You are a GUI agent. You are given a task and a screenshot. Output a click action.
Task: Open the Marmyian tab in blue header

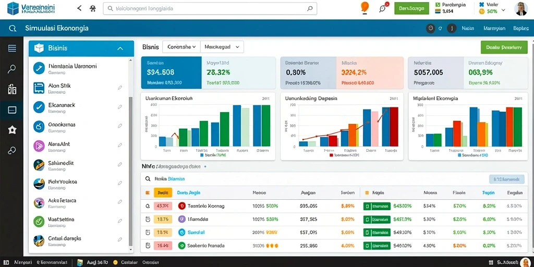click(494, 29)
